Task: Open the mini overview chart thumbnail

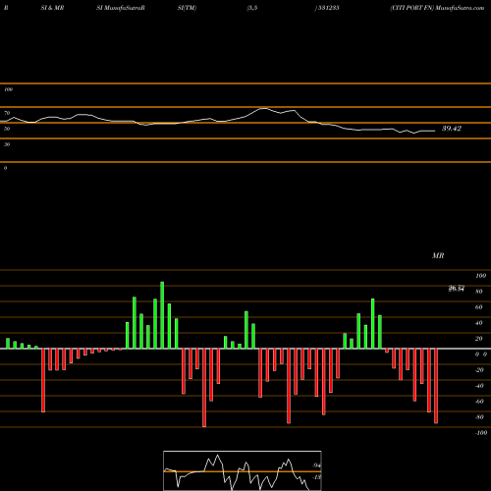Action: pos(243,470)
